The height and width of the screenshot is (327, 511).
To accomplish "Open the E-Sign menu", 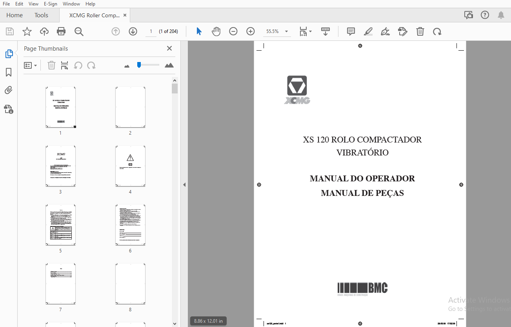I will 51,4.
